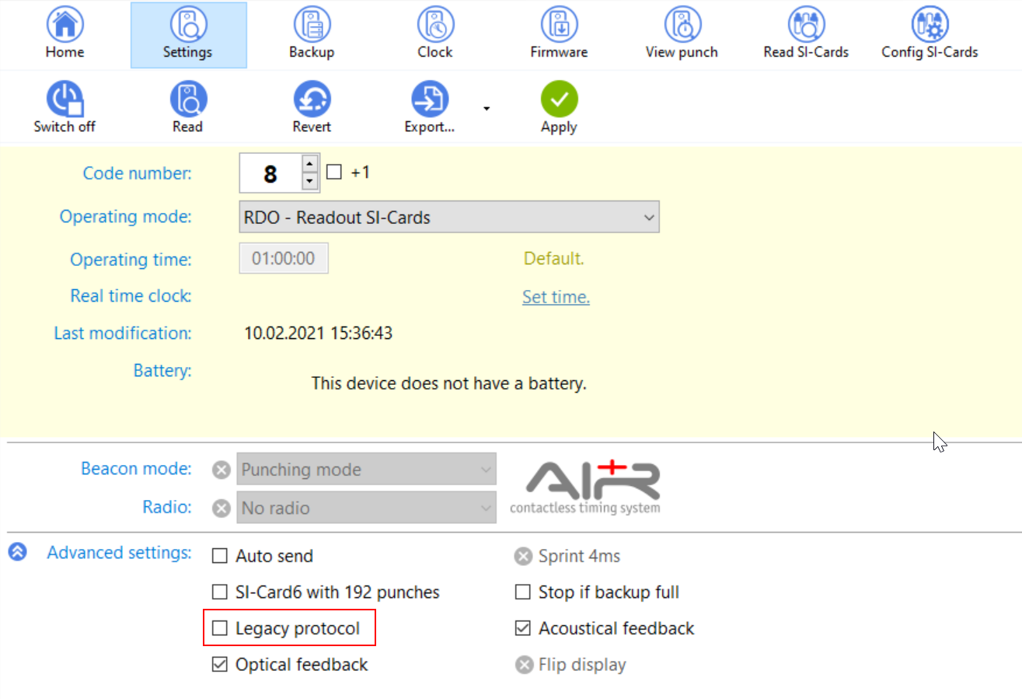This screenshot has width=1022, height=699.
Task: Go to the Home tab
Action: click(65, 34)
